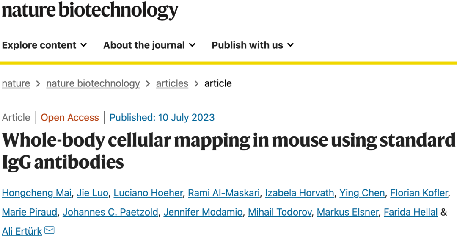Screen dimensions: 457x238
Task: View author Hongcheng Mai's details
Action: 37,193
